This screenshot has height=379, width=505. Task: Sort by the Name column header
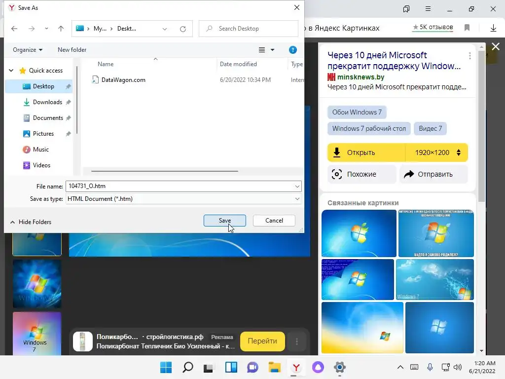point(106,64)
